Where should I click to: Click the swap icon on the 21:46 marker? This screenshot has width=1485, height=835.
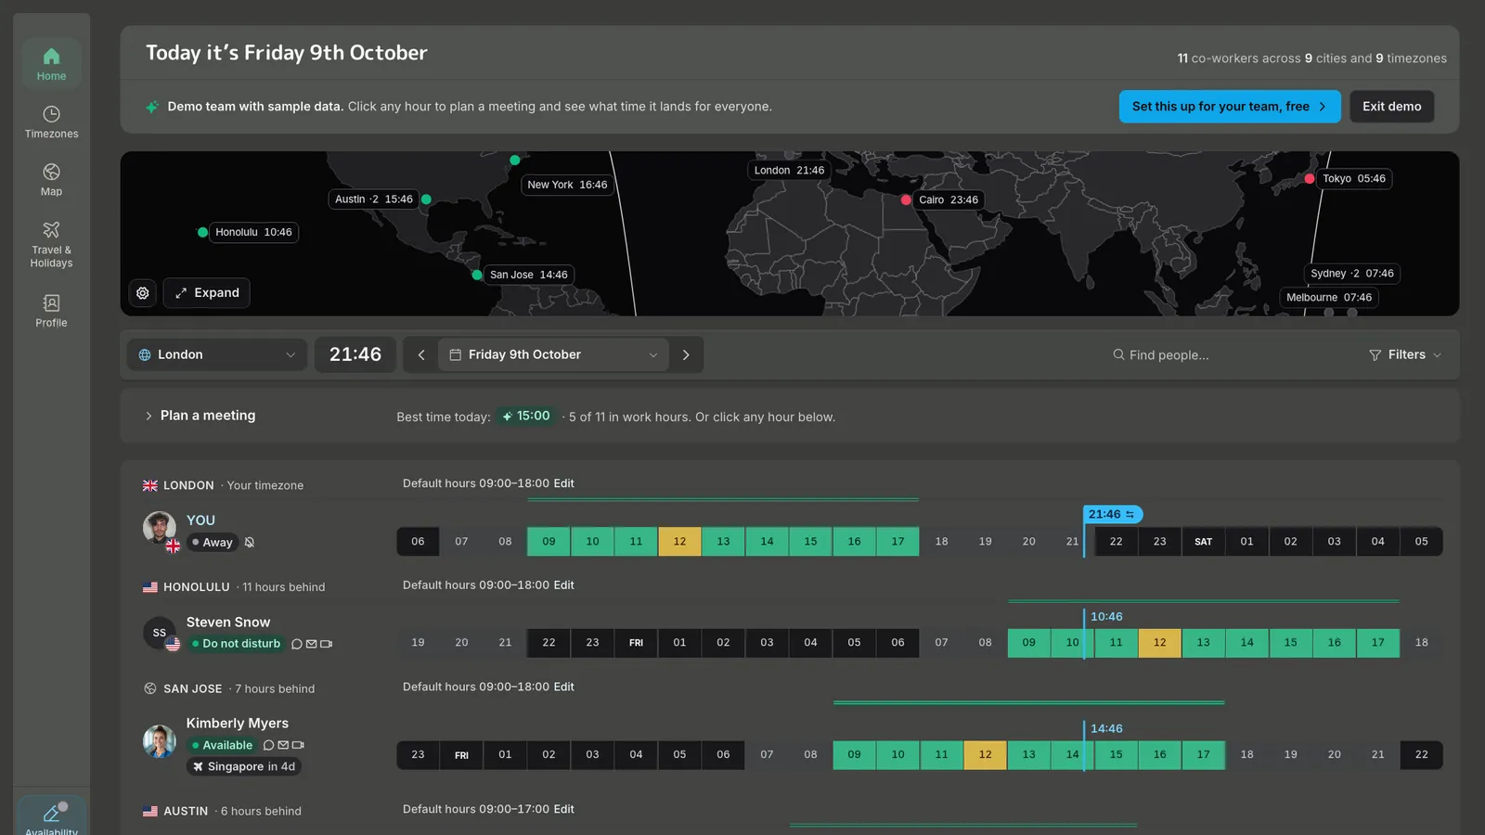tap(1130, 515)
